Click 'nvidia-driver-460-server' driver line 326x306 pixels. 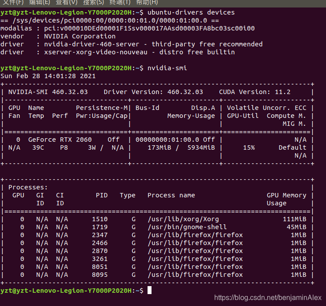(x=91, y=44)
